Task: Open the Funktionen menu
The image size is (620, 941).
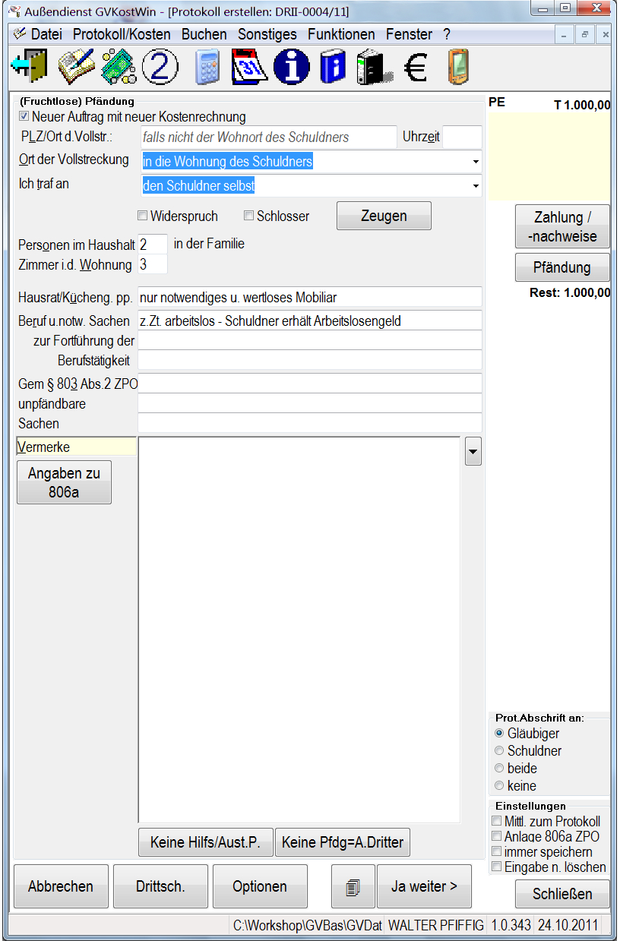Action: click(341, 34)
